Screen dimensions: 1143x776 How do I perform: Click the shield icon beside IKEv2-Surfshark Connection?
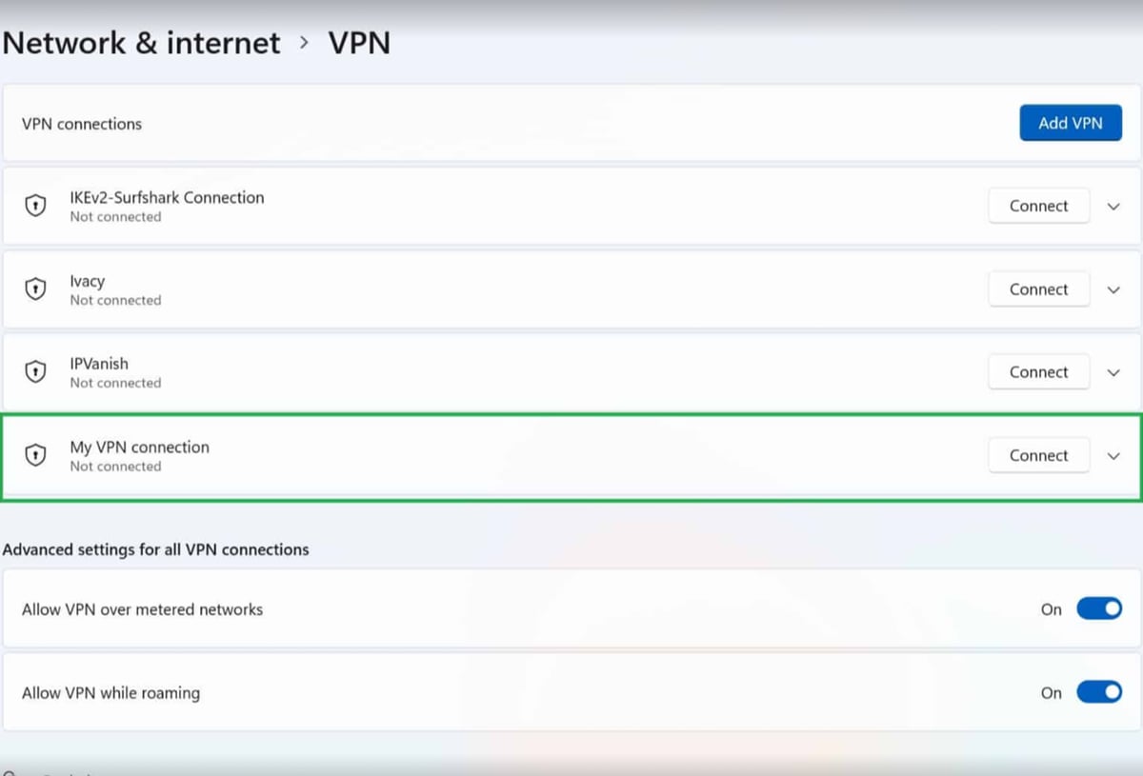pyautogui.click(x=35, y=206)
